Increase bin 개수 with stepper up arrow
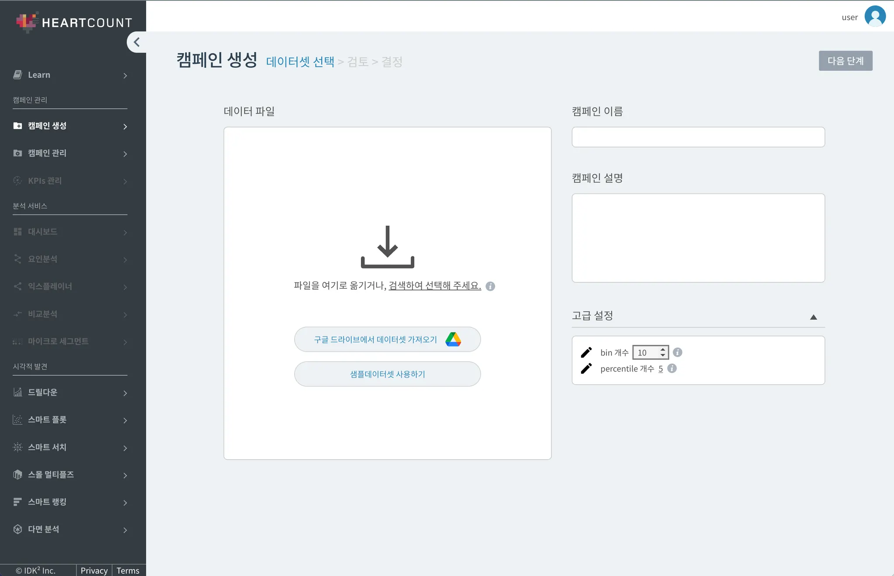Screen dimensions: 894x576 663,349
